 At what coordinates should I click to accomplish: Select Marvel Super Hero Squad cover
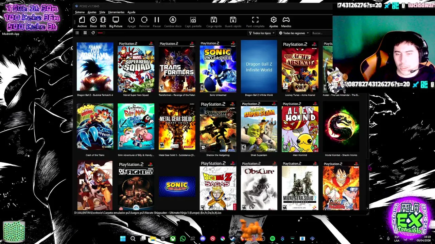136,67
